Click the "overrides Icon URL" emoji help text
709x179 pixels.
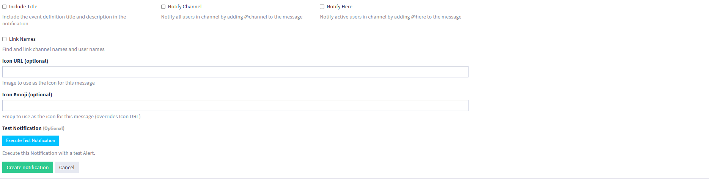pos(71,117)
